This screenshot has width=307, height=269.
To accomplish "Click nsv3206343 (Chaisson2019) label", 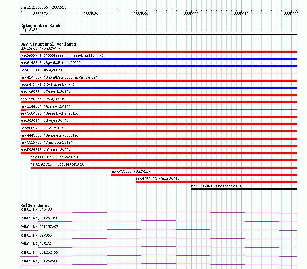I will point(217,186).
